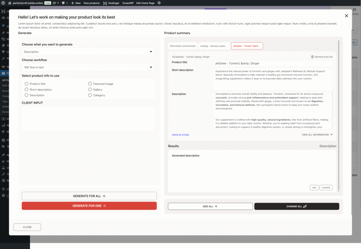Open the Choose workflow dropdown

tap(88, 67)
